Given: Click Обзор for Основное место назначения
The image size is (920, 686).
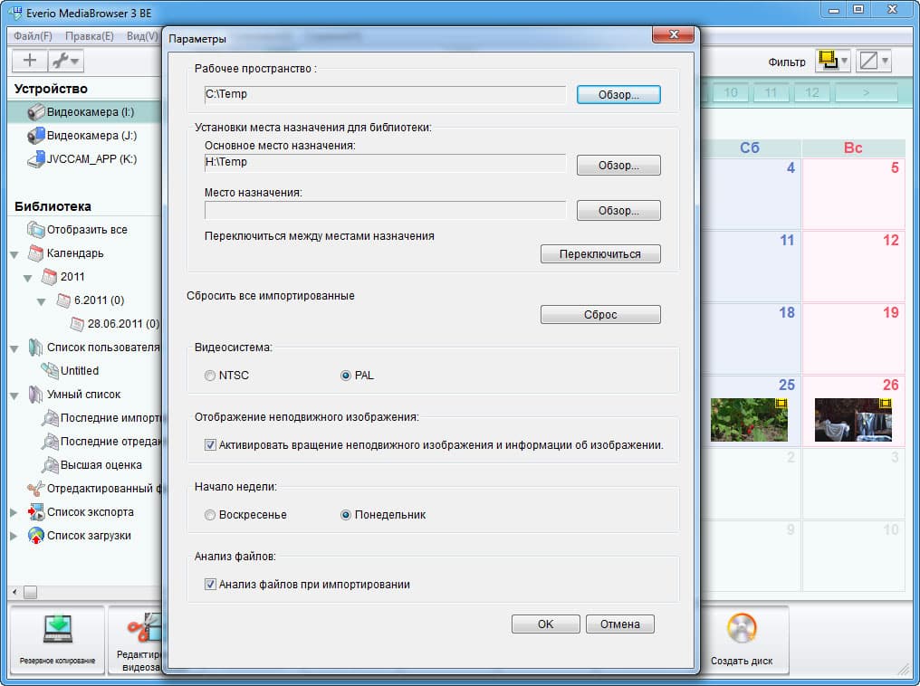Looking at the screenshot, I should coord(618,166).
